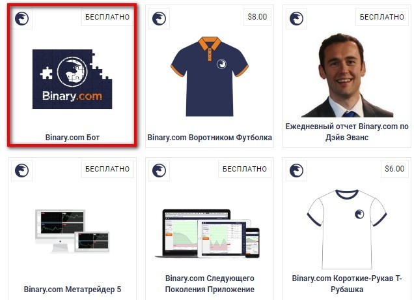Click the БЕСПЛАТНО badge on Binary.com Бот

(x=107, y=17)
